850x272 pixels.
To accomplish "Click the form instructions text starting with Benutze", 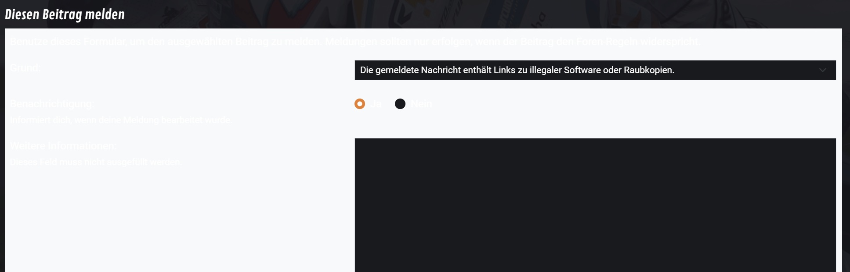I will [x=354, y=42].
